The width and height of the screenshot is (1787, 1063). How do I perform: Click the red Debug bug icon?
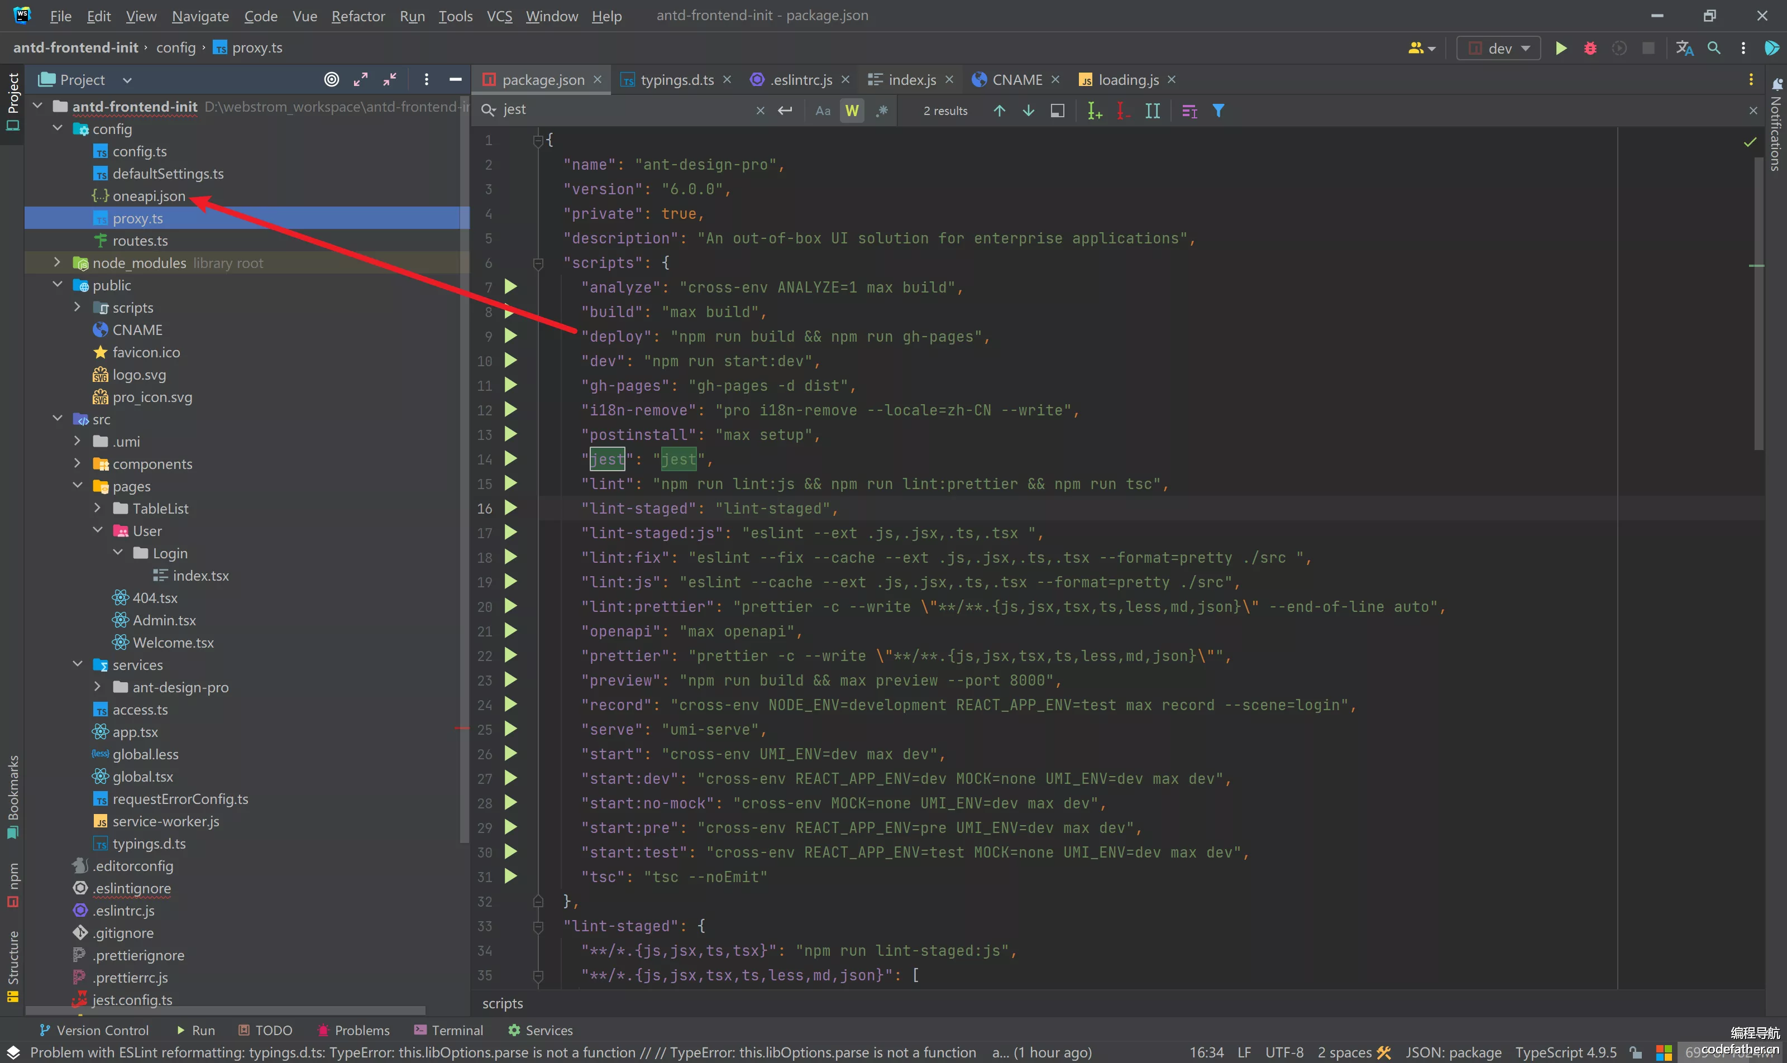(x=1590, y=48)
